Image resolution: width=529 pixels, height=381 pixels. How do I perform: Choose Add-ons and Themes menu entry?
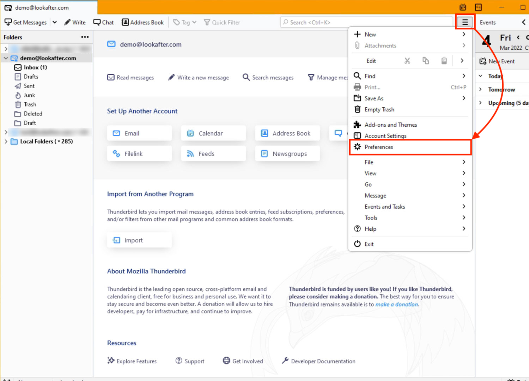pos(390,125)
